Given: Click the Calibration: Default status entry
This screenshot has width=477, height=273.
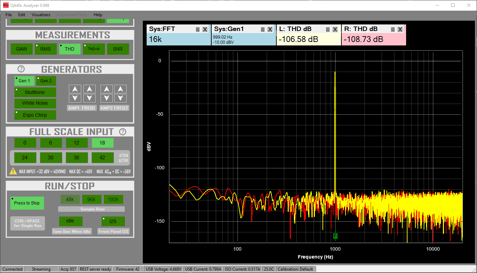Looking at the screenshot, I should (295, 269).
